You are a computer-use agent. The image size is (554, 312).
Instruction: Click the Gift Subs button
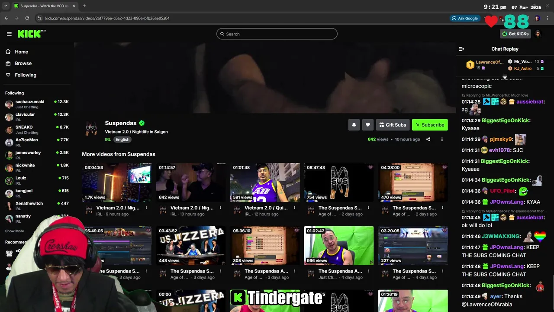[393, 125]
